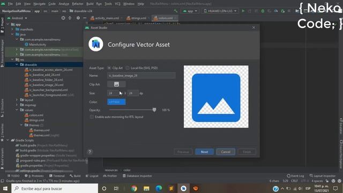The height and width of the screenshot is (193, 343).
Task: Click the height Size field
Action: pyautogui.click(x=133, y=93)
